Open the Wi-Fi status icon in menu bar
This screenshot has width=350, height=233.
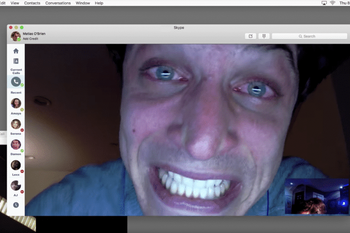pos(332,3)
